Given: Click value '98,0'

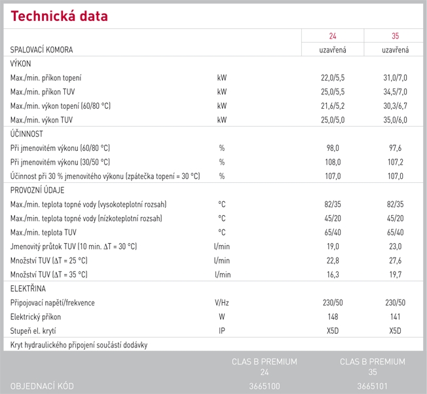Looking at the screenshot, I should pos(333,148).
